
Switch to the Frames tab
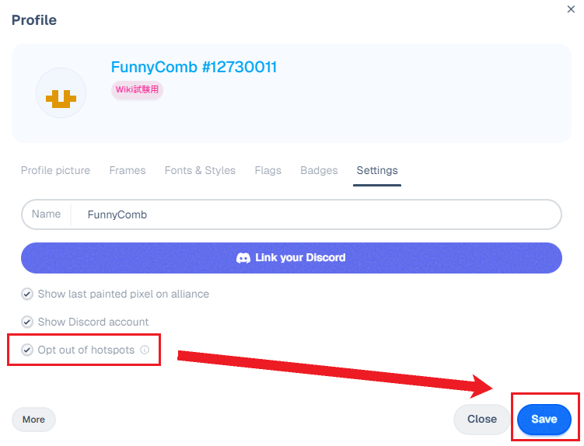[x=128, y=170]
